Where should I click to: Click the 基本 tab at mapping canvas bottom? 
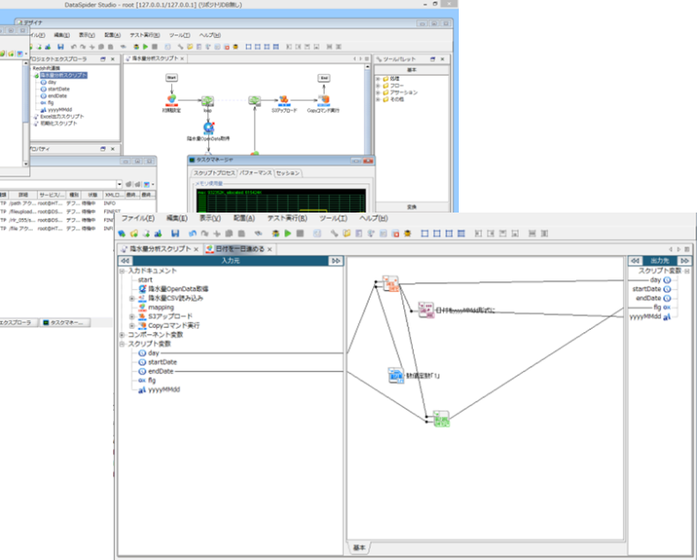[359, 548]
